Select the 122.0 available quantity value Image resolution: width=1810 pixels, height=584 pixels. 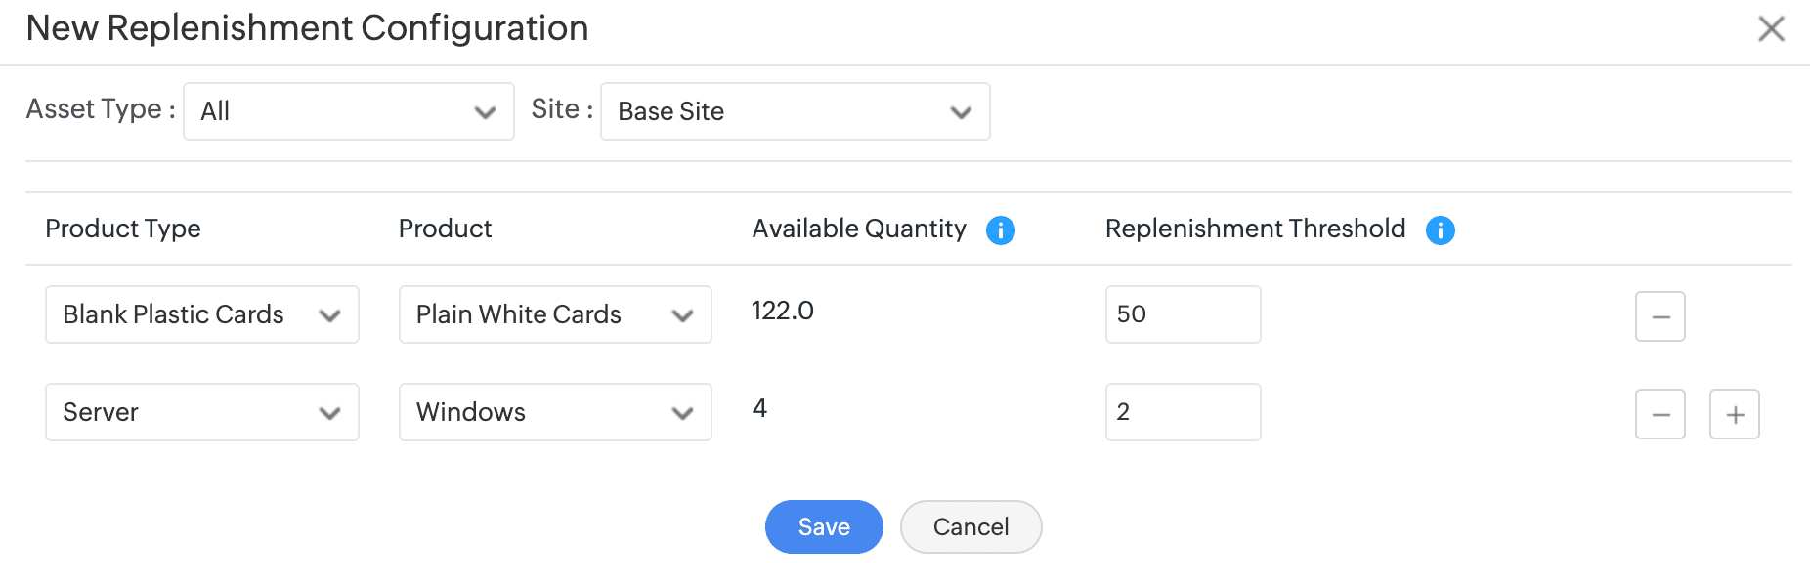pos(782,311)
